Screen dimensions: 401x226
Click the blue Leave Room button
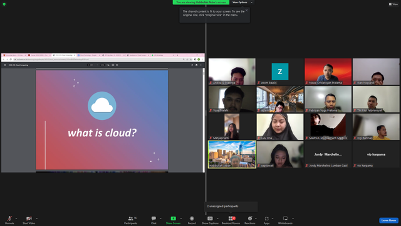388,220
